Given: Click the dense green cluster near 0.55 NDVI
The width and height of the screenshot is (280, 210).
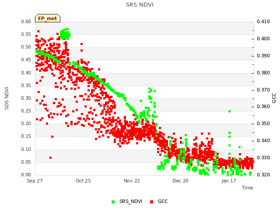Looking at the screenshot, I should [65, 34].
